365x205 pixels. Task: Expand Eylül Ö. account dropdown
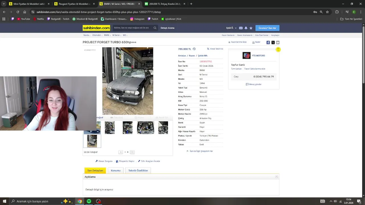point(231,28)
